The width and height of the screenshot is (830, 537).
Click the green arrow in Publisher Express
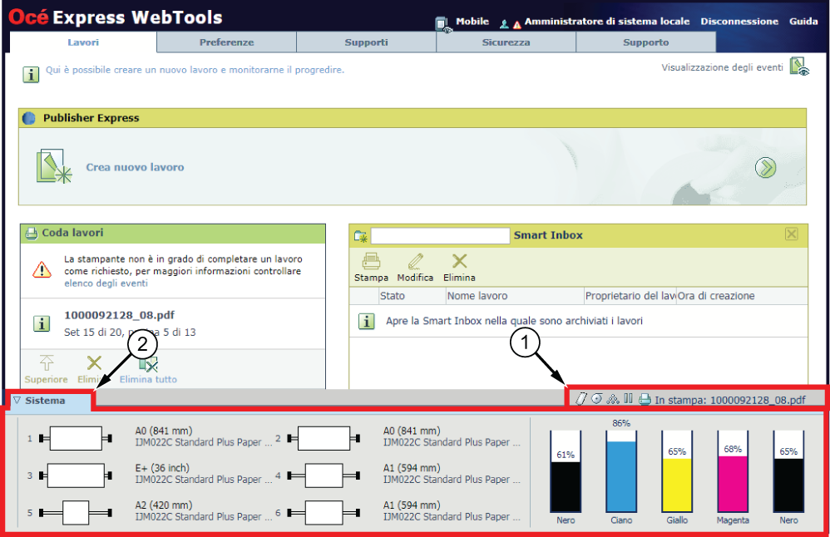point(765,168)
